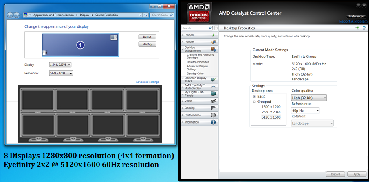Click the AMD Eyefinity Multi-Display icon
This screenshot has width=370, height=182.
[x=213, y=87]
